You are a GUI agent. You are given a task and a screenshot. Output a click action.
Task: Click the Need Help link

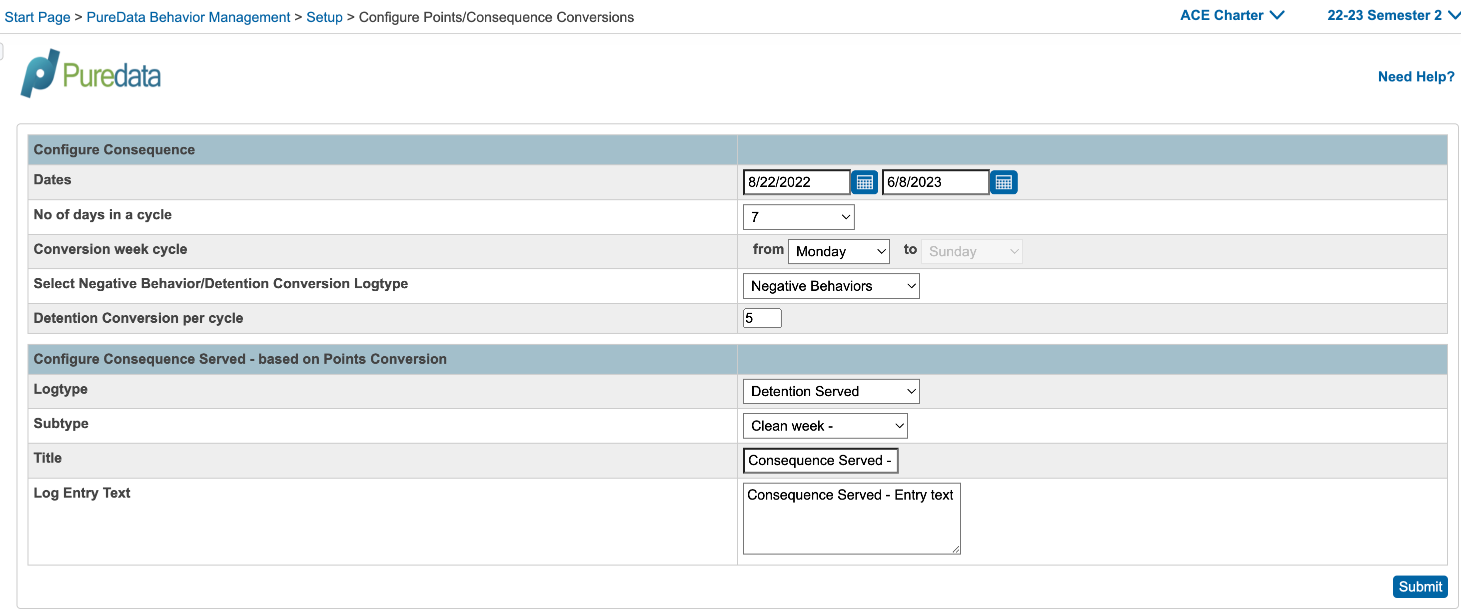pyautogui.click(x=1415, y=76)
